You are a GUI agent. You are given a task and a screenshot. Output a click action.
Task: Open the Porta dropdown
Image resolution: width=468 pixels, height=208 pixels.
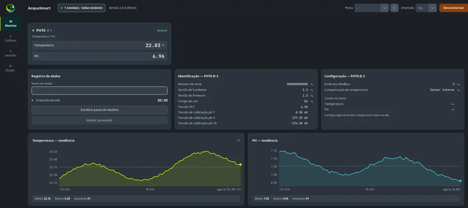371,8
